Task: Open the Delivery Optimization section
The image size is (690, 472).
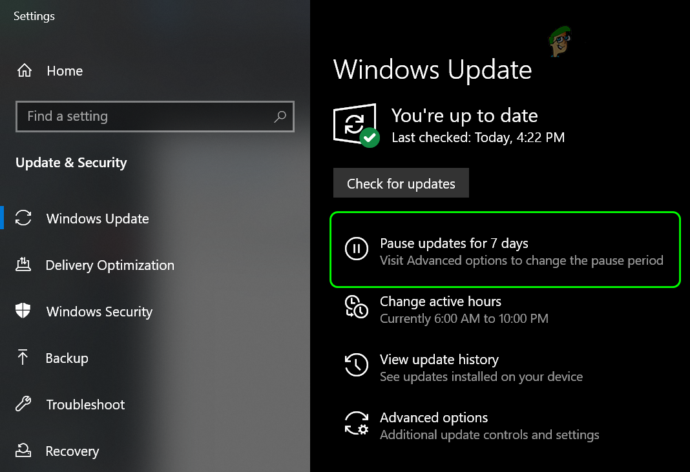Action: 110,265
